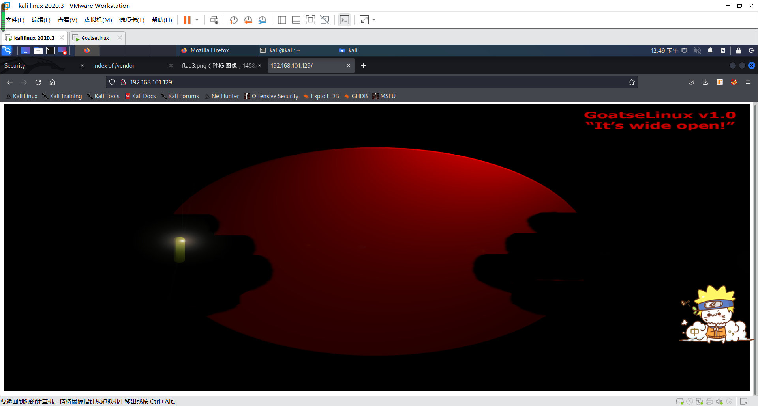
Task: Open the MSFU bookmark
Action: coord(384,96)
